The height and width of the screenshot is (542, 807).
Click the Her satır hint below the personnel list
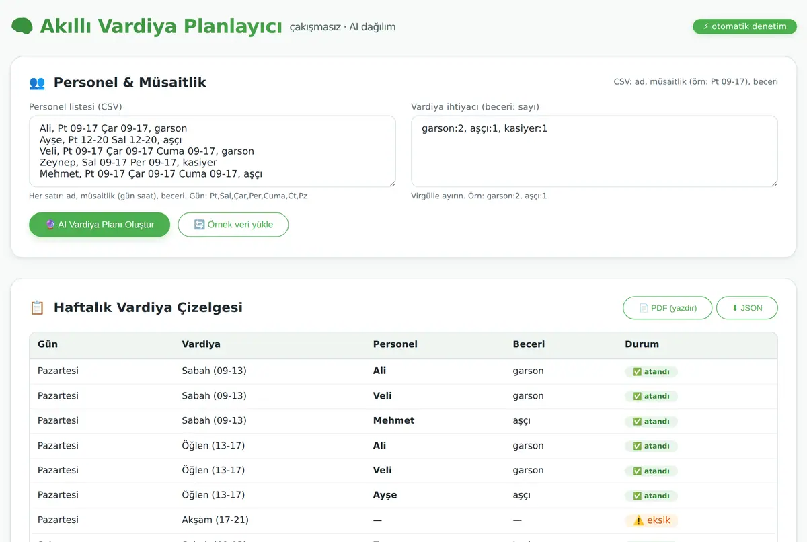pyautogui.click(x=168, y=196)
